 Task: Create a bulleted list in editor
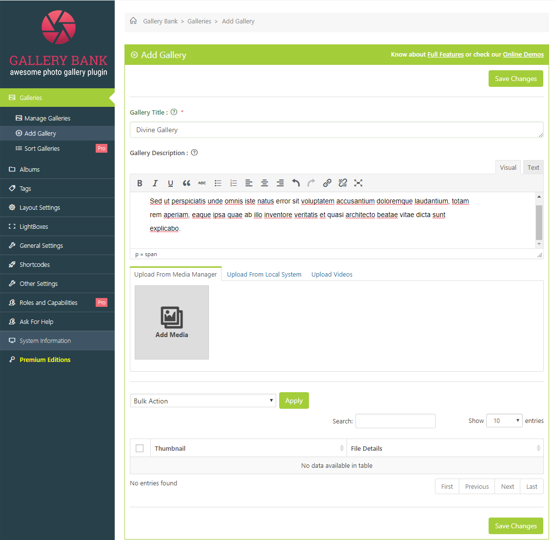[218, 183]
